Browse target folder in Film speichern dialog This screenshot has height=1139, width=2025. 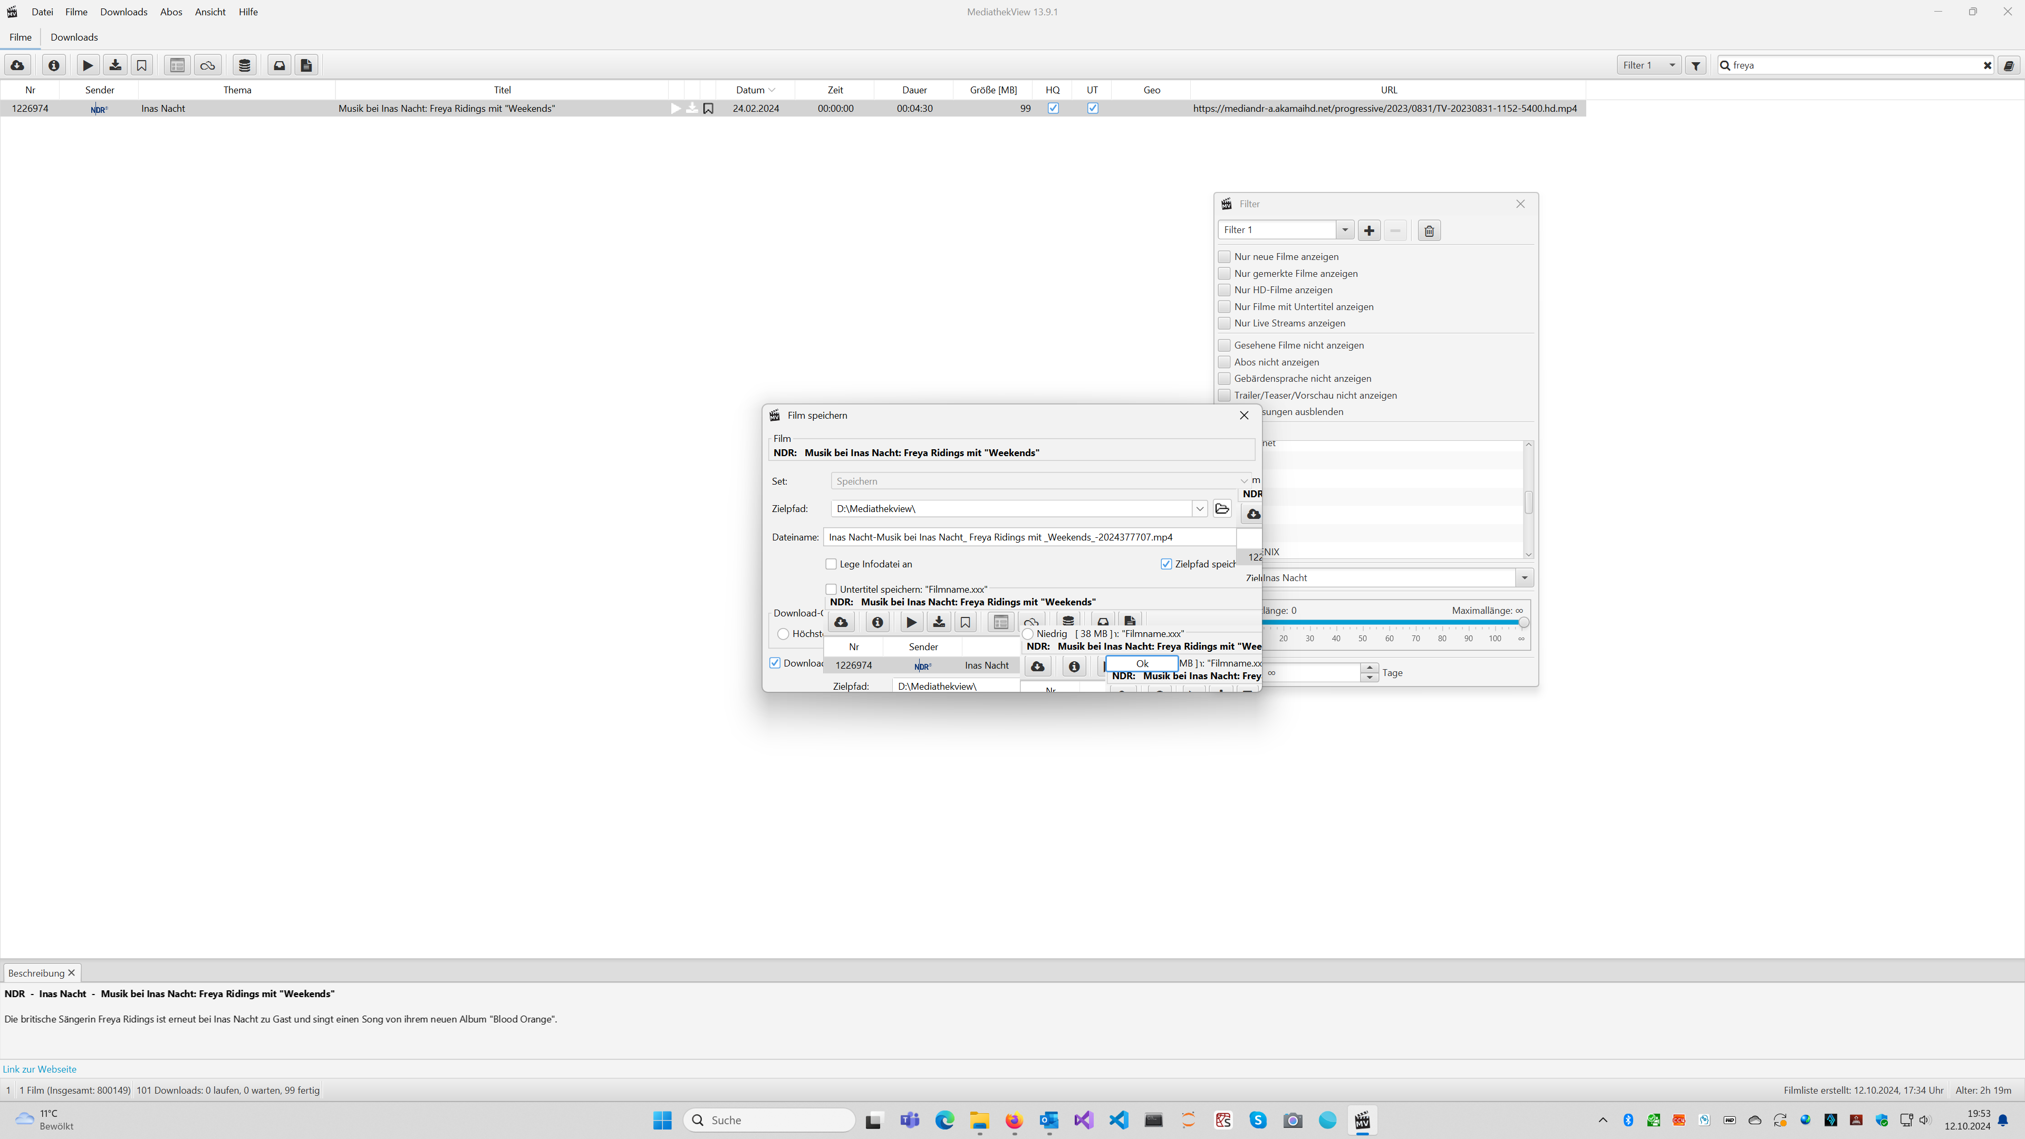[x=1222, y=508]
